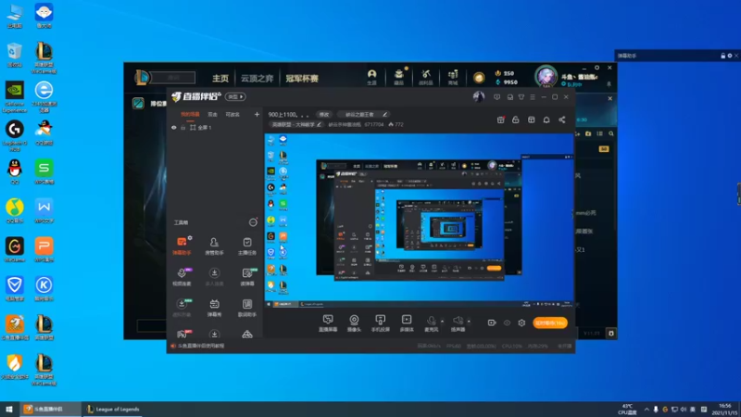Open 藏品 collection in League client
This screenshot has width=741, height=417.
399,77
